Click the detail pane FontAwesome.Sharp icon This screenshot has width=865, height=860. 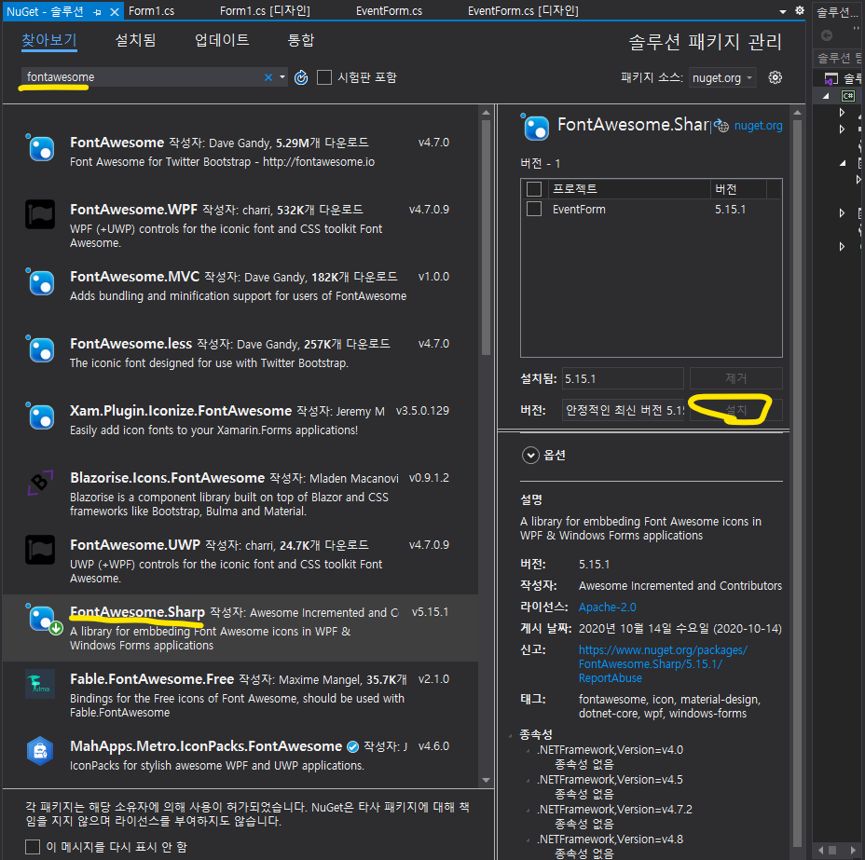[535, 127]
